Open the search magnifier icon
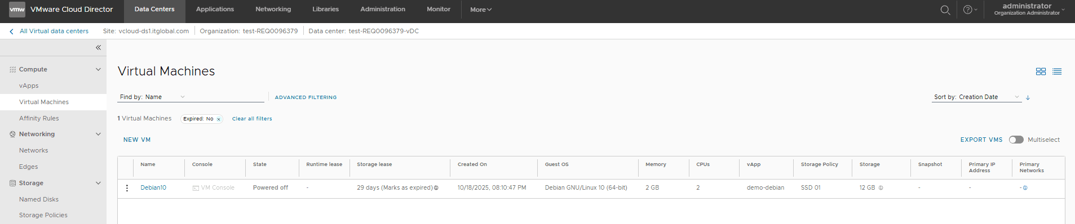This screenshot has width=1075, height=224. 945,10
